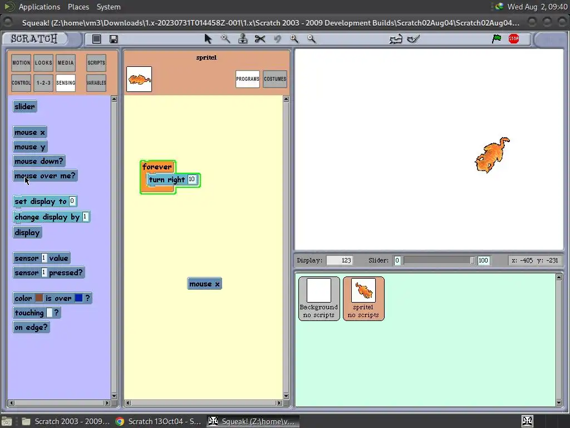Click blue color swatch in color-is-over block

point(78,298)
